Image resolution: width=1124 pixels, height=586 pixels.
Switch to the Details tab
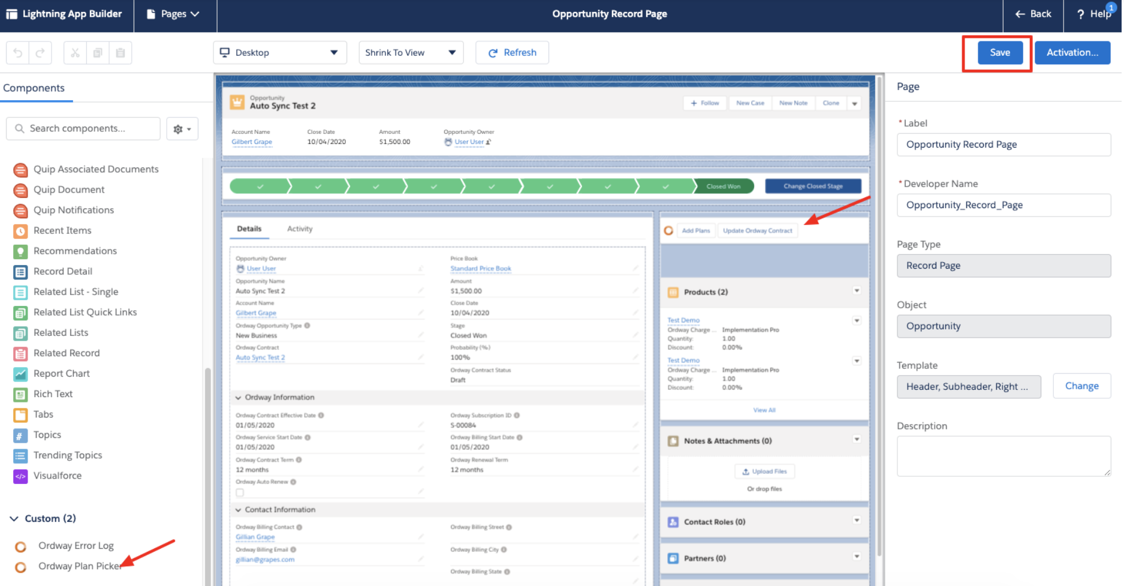pyautogui.click(x=249, y=229)
